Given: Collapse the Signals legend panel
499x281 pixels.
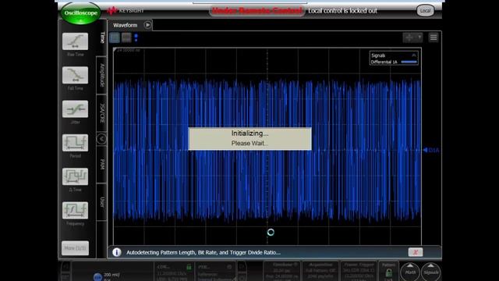Looking at the screenshot, I should click(x=414, y=55).
